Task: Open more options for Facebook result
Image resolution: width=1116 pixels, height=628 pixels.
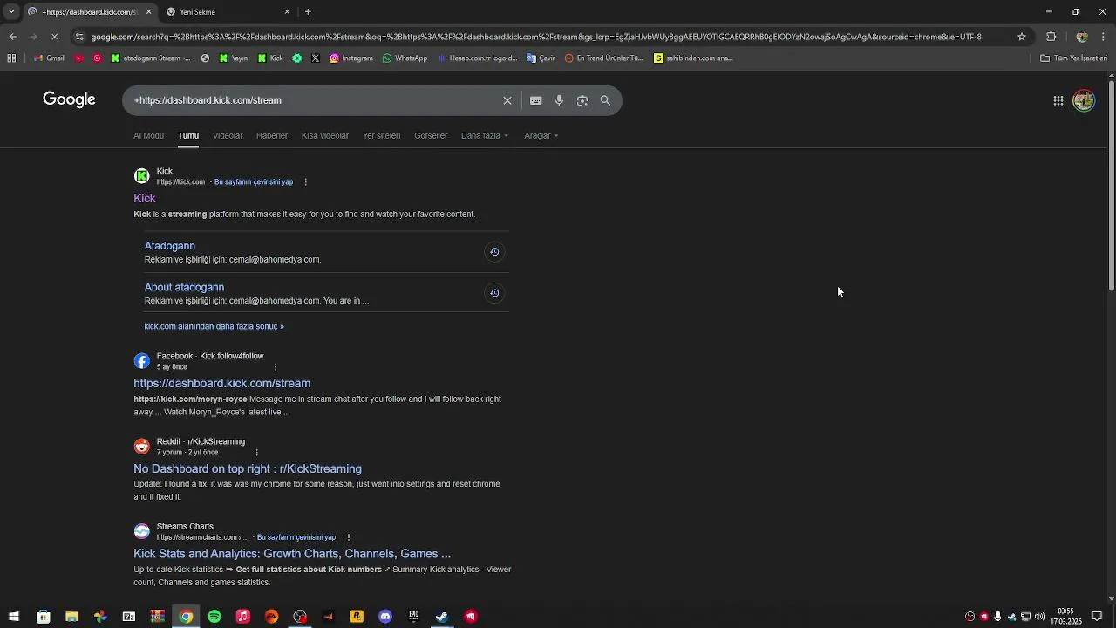Action: (276, 367)
